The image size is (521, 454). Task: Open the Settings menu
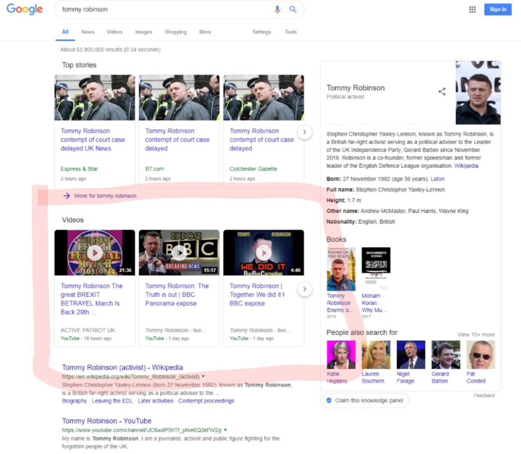click(261, 32)
